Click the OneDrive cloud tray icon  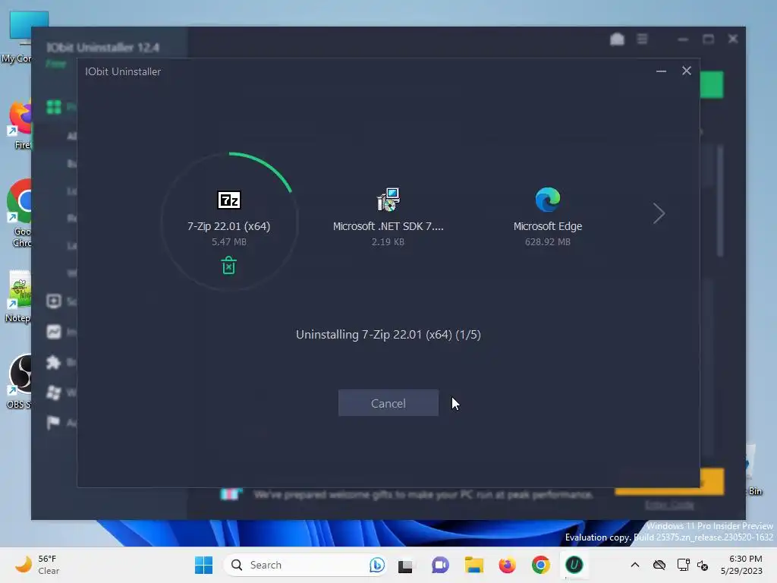click(x=659, y=565)
